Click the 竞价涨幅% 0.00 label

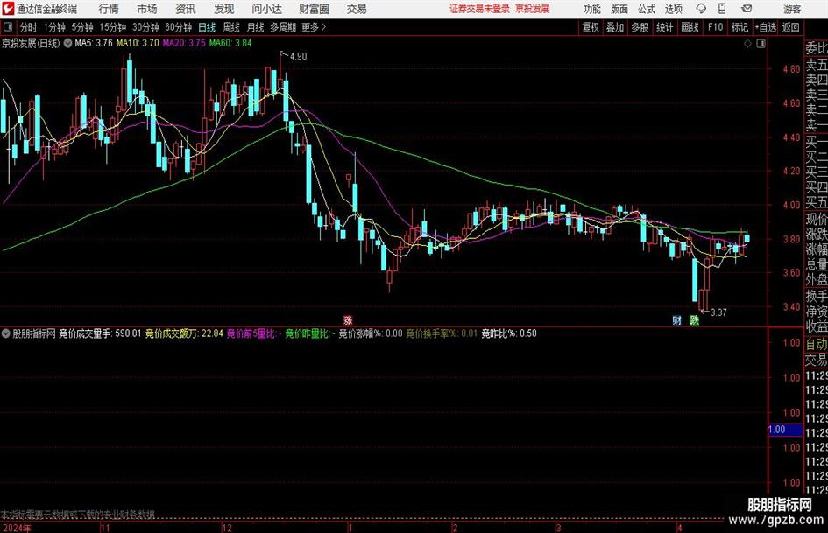tap(370, 333)
